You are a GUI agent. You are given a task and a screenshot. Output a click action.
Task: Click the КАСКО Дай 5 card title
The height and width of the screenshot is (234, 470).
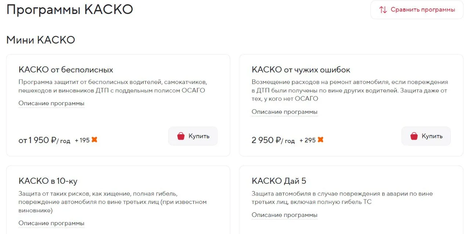tap(279, 181)
